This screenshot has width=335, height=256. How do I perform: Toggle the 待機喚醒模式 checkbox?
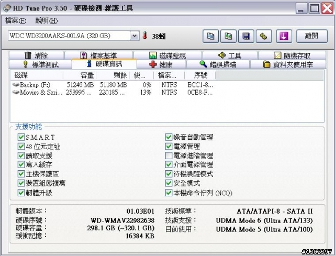(169, 174)
